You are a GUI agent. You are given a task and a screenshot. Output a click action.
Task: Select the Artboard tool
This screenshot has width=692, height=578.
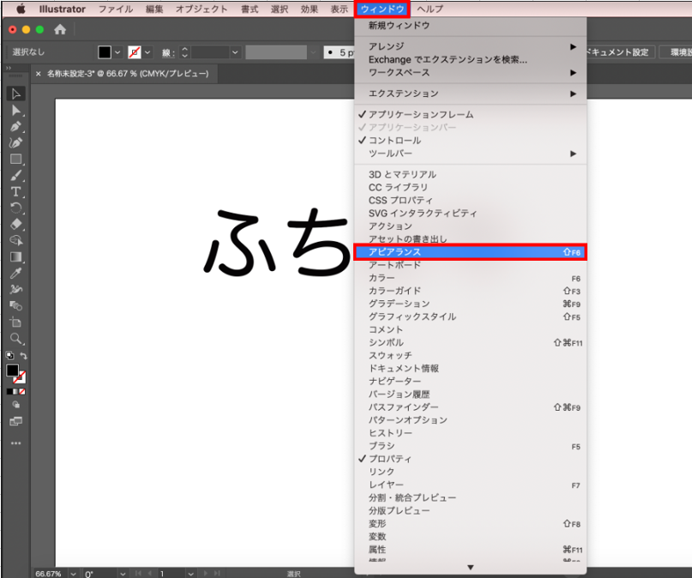pyautogui.click(x=16, y=322)
